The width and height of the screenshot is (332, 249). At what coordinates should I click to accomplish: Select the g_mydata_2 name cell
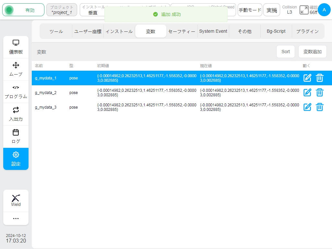pos(46,93)
